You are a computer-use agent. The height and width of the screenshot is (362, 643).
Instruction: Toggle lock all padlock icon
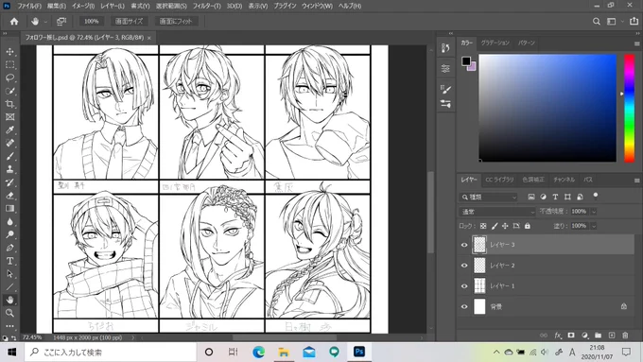tap(528, 226)
